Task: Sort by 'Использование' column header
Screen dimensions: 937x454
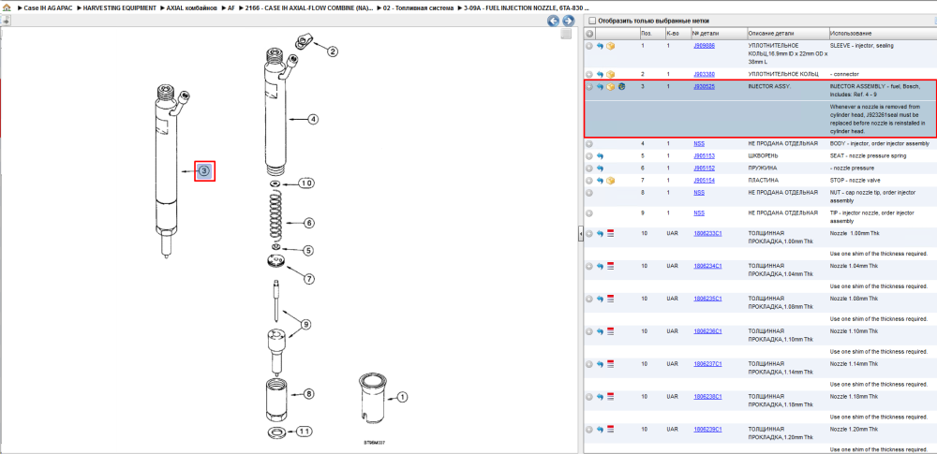Action: 883,34
